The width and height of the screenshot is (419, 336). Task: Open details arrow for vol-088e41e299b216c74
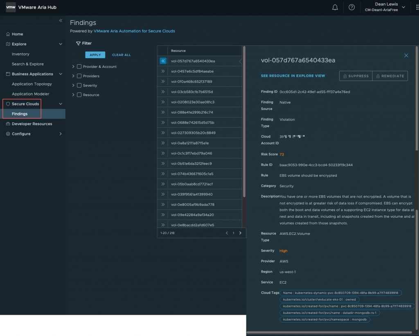(x=163, y=112)
